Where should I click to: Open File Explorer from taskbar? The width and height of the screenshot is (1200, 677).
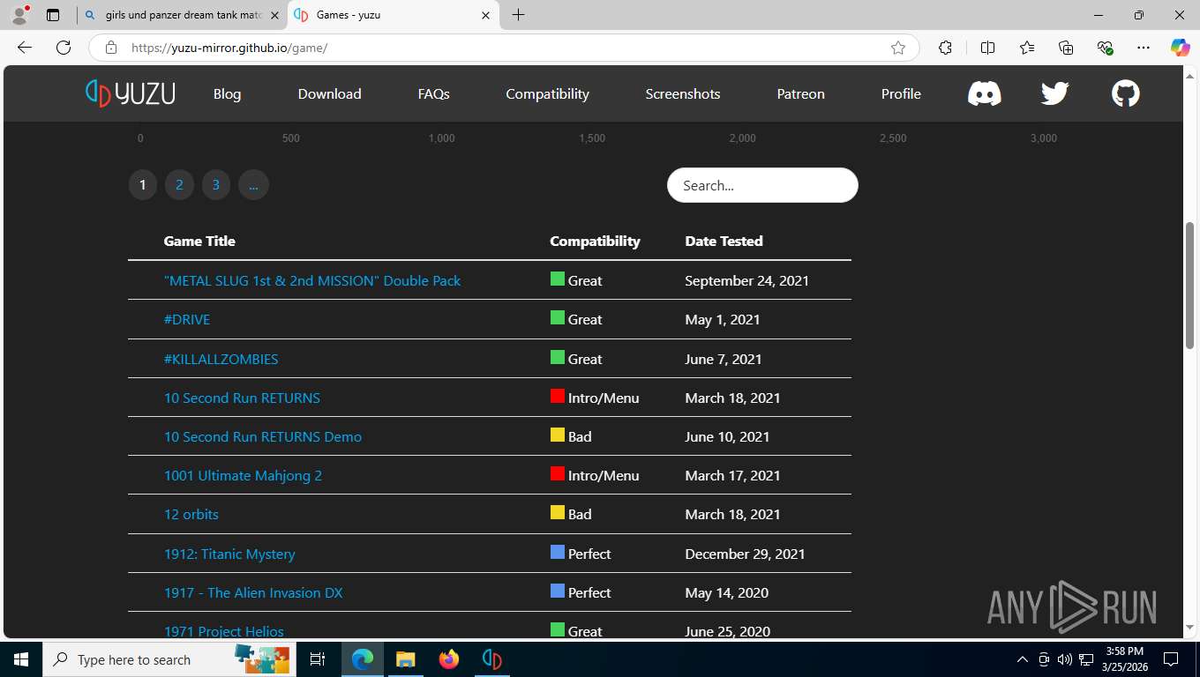[405, 659]
